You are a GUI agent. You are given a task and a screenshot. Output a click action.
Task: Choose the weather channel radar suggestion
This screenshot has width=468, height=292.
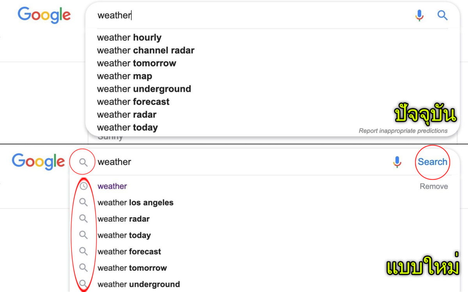tap(145, 51)
